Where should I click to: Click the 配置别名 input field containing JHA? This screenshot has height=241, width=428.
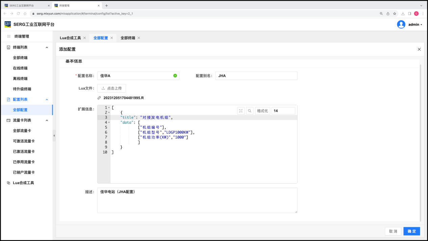point(256,76)
